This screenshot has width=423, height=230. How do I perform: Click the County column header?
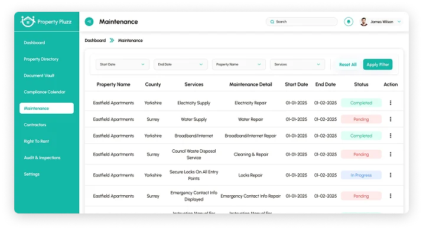click(x=152, y=84)
